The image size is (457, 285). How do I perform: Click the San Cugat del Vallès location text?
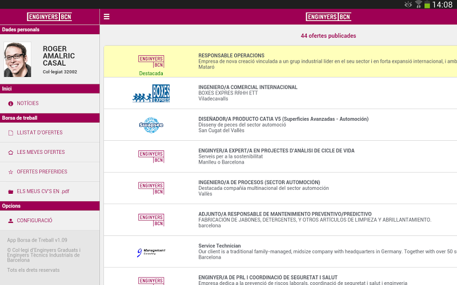221,131
